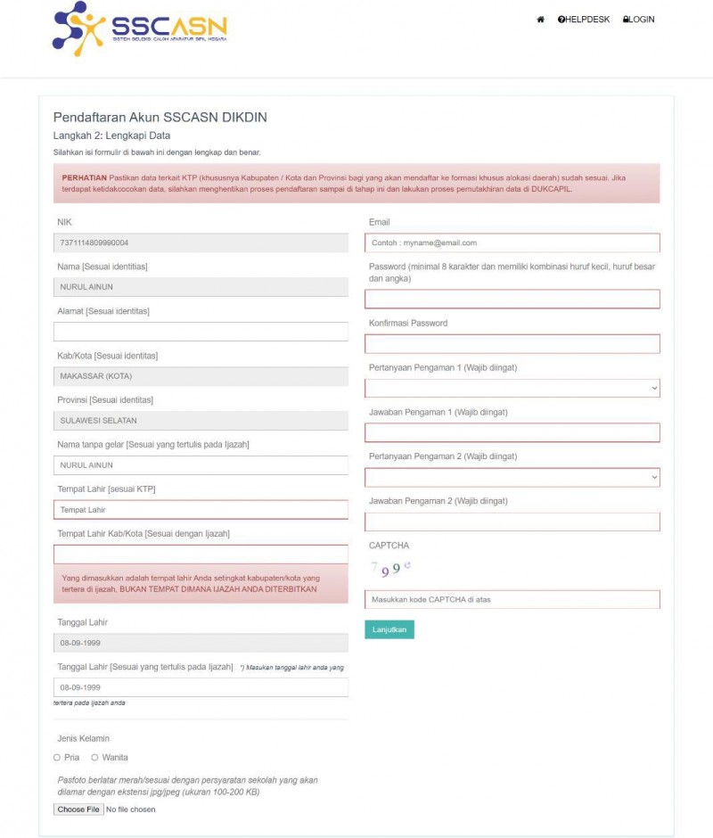Expand Pertanyaan Pengaman 1 dropdown
Viewport: 713px width, 838px height.
tap(512, 388)
